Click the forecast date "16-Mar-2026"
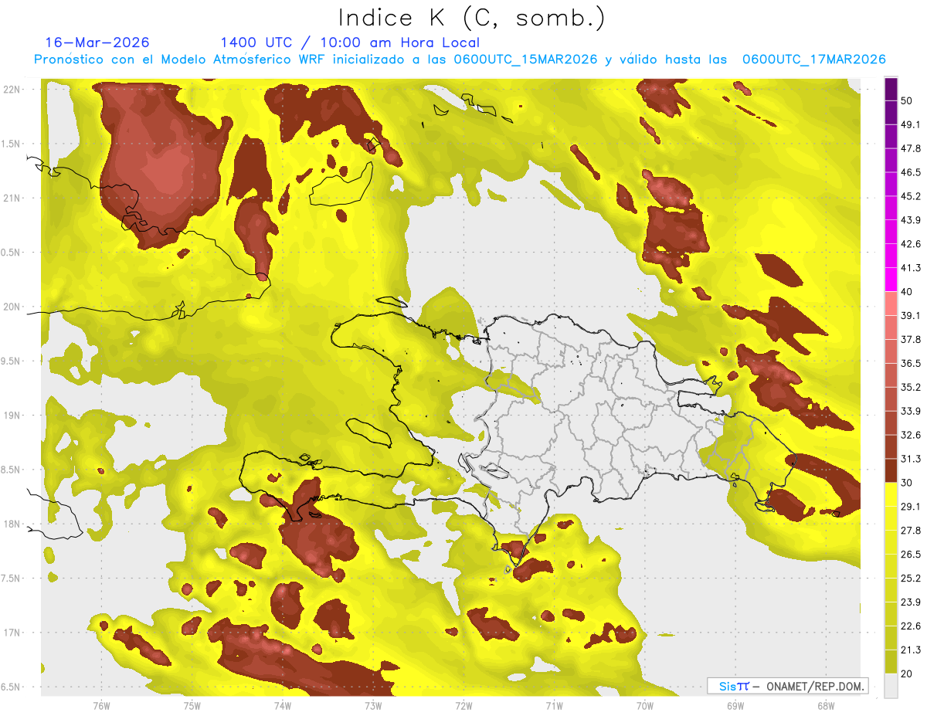 [x=97, y=42]
